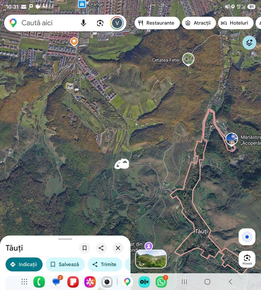
Task: Bookmark Tăuți with the save icon
Action: (85, 248)
